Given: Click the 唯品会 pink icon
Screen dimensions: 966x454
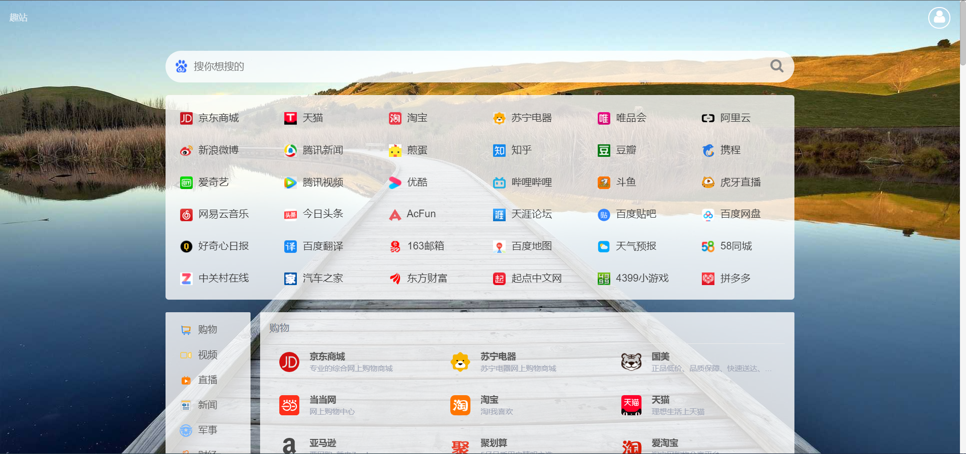Looking at the screenshot, I should (604, 118).
